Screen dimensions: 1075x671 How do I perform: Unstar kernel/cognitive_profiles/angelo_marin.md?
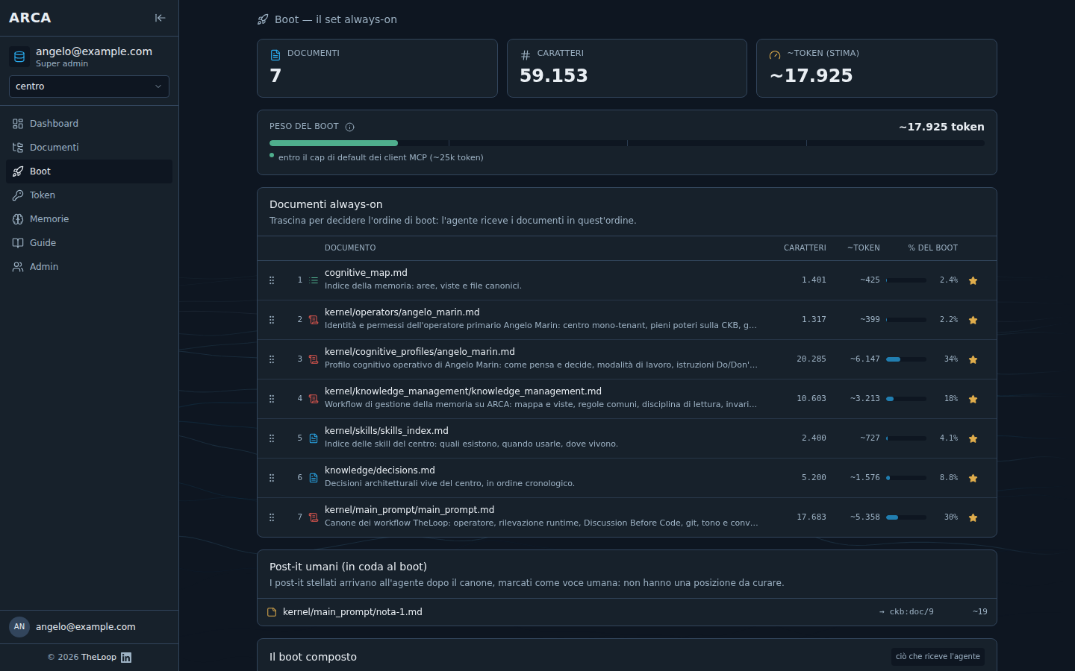pyautogui.click(x=973, y=359)
